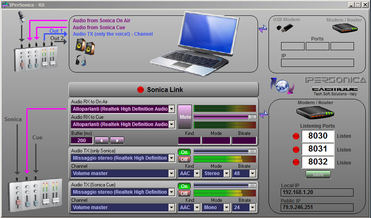Click the globe network icon
This screenshot has width=371, height=218.
coord(282,86)
